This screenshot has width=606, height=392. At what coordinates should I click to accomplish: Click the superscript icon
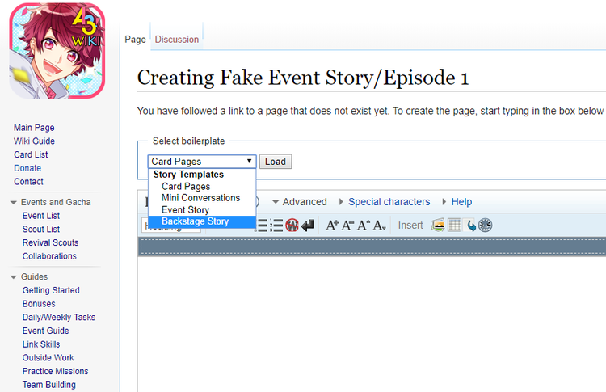click(x=364, y=226)
